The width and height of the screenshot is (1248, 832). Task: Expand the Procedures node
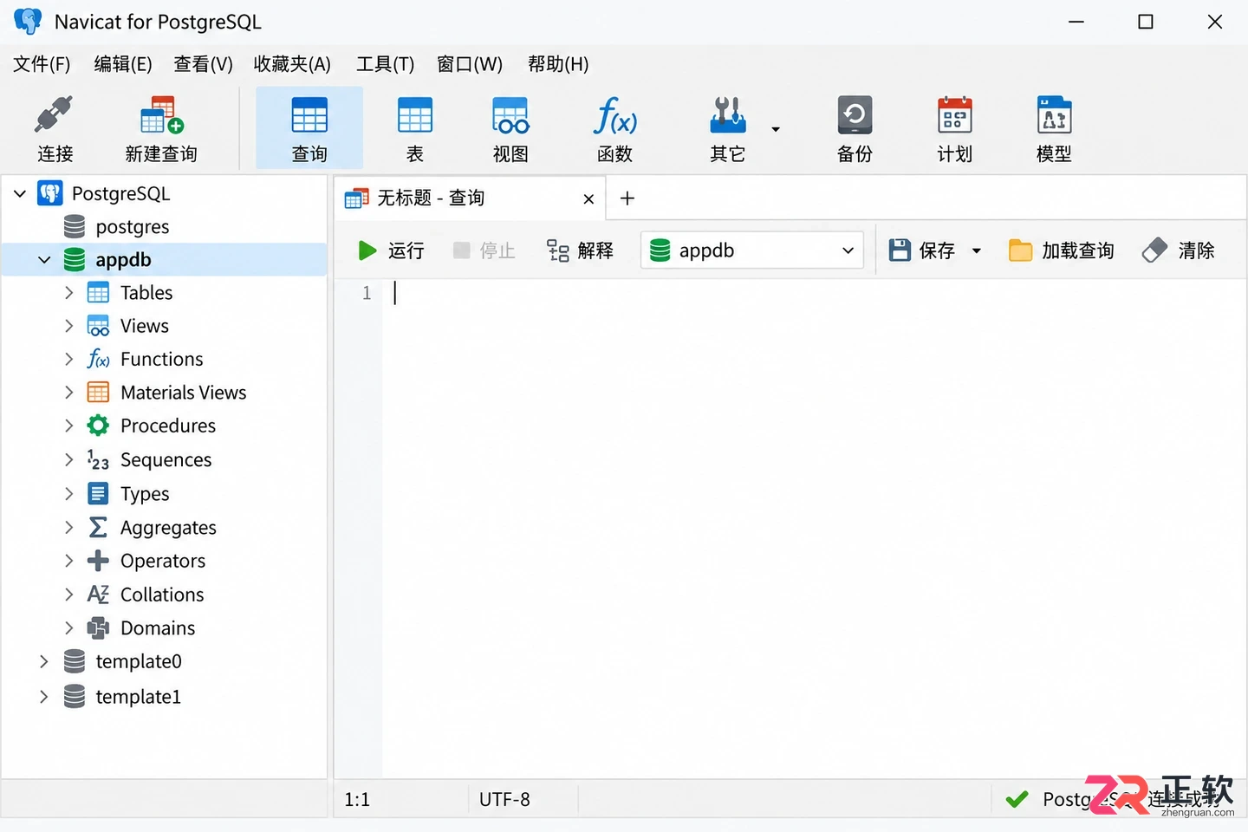tap(68, 426)
